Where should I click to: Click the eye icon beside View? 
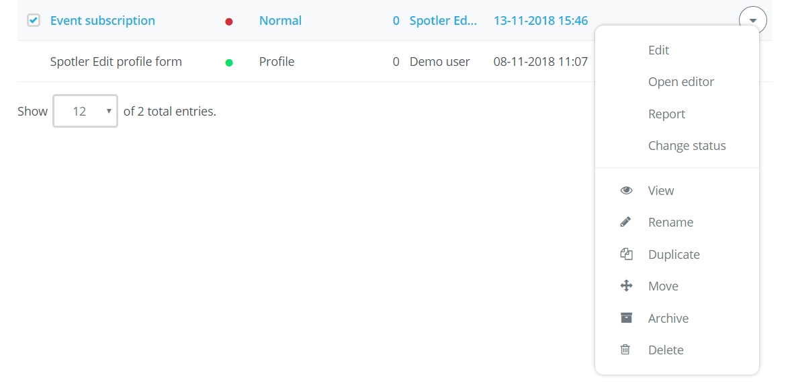tap(626, 190)
